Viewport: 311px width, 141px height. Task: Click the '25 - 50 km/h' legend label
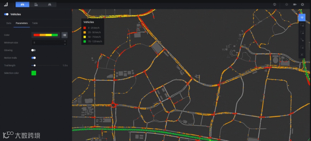click(x=94, y=32)
